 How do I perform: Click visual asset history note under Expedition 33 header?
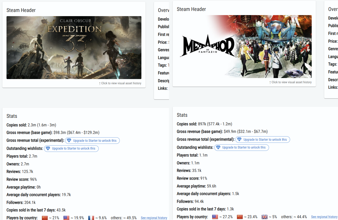(x=120, y=83)
